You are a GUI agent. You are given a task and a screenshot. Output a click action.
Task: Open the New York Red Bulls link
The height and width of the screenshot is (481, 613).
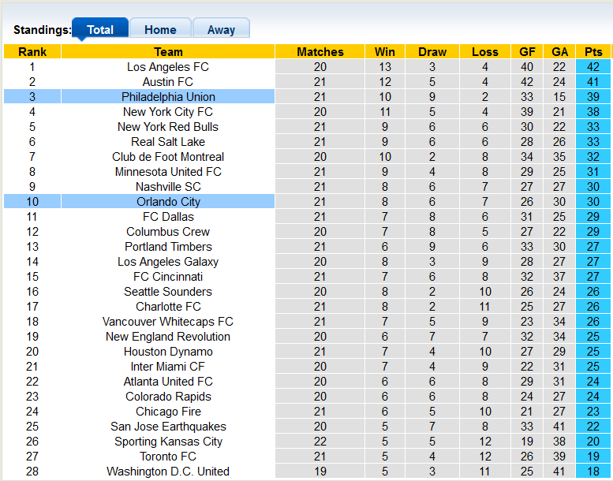[x=168, y=127]
